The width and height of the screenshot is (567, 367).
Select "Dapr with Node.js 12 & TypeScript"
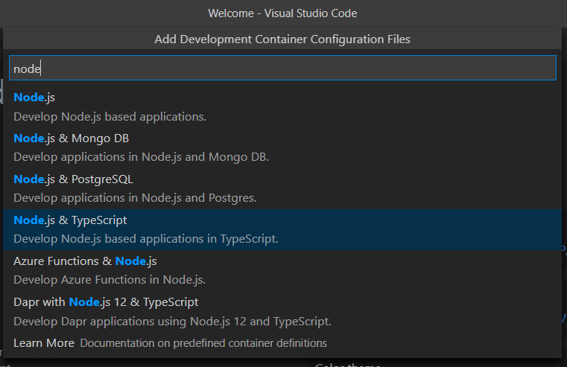coord(282,311)
